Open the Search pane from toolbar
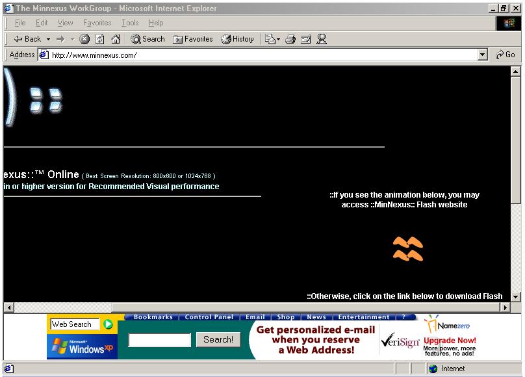 (x=147, y=39)
